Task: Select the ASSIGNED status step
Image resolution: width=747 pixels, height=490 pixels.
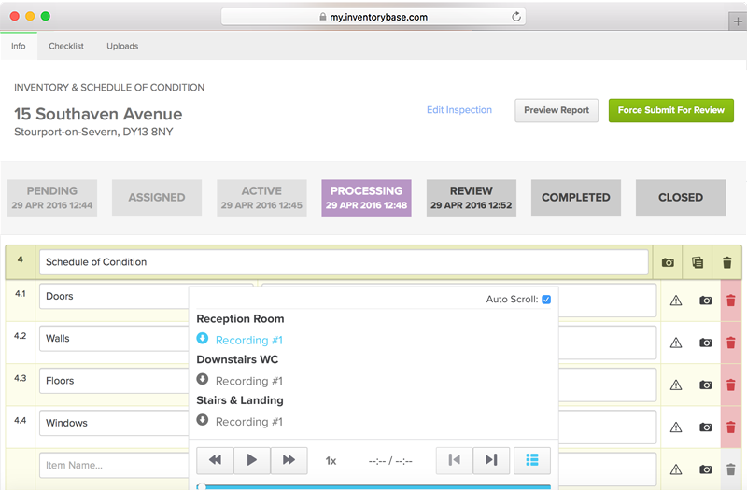Action: [x=157, y=198]
